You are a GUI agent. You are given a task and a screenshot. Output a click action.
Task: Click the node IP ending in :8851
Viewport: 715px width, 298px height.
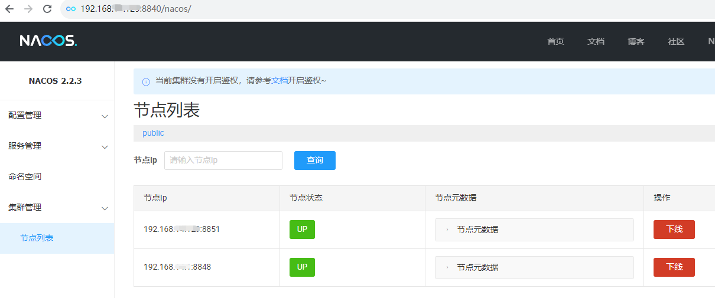pos(181,230)
